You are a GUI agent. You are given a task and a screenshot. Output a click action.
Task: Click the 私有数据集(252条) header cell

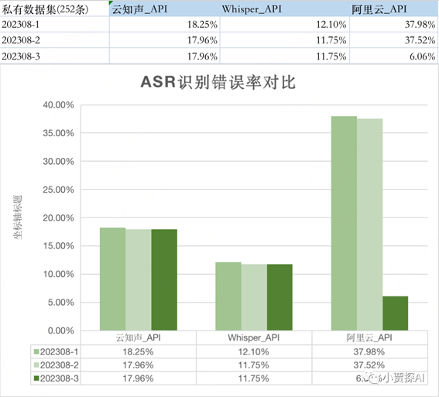tap(55, 9)
